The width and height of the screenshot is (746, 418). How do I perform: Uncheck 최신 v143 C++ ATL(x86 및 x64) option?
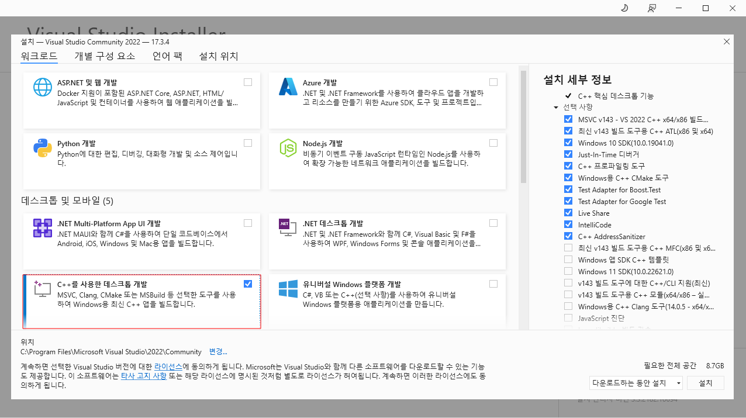tap(568, 131)
